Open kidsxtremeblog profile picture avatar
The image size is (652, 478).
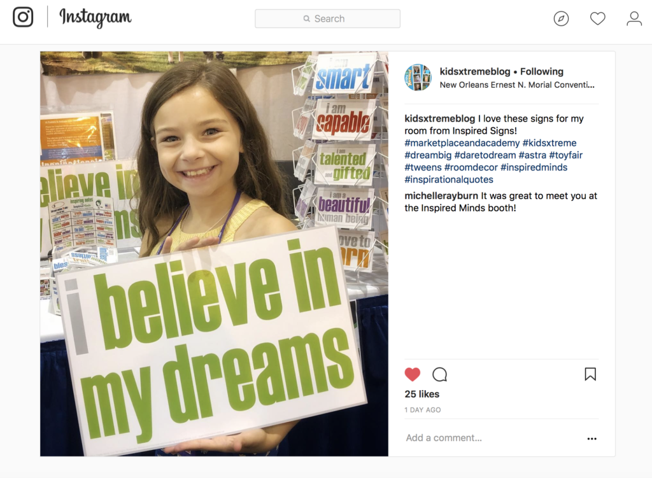(x=418, y=77)
